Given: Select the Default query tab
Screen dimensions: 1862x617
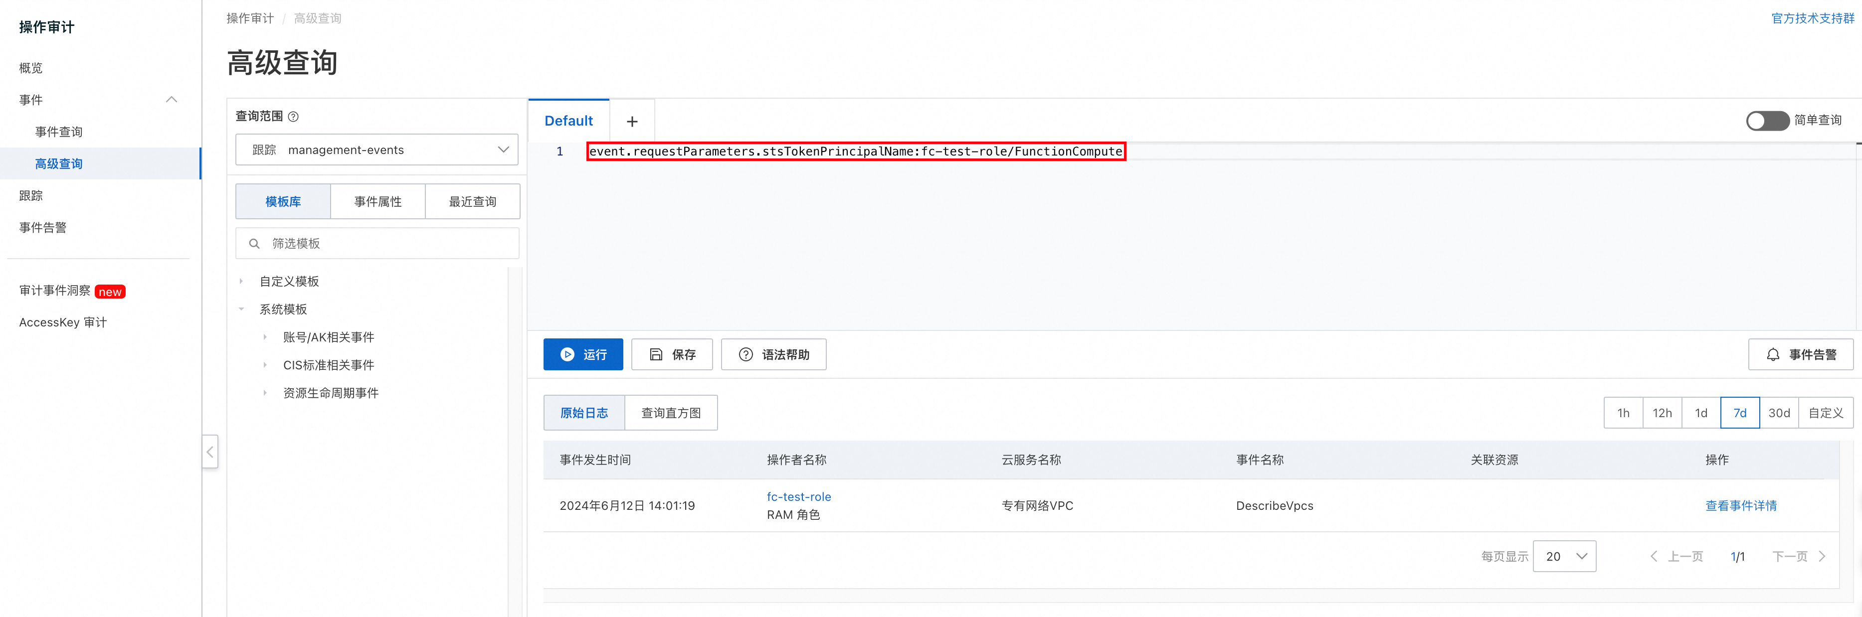Looking at the screenshot, I should (569, 121).
